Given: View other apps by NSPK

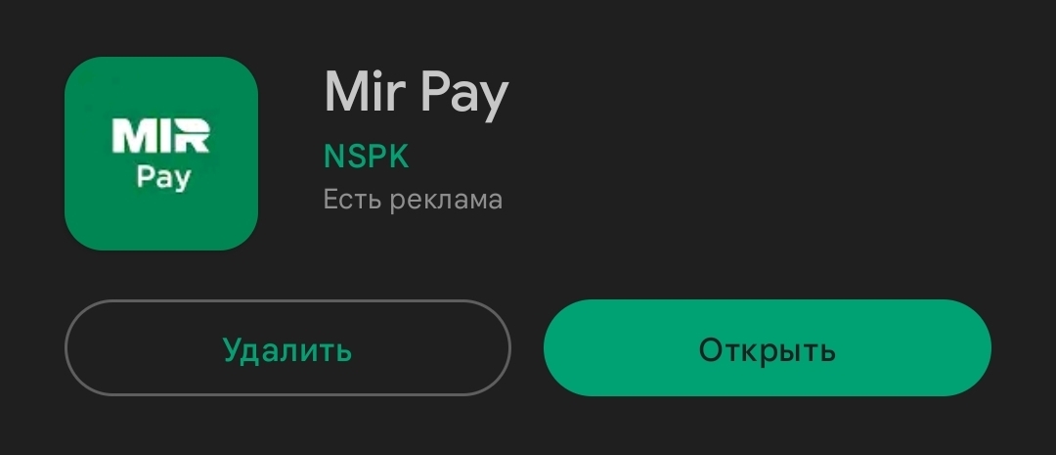Looking at the screenshot, I should coord(367,157).
